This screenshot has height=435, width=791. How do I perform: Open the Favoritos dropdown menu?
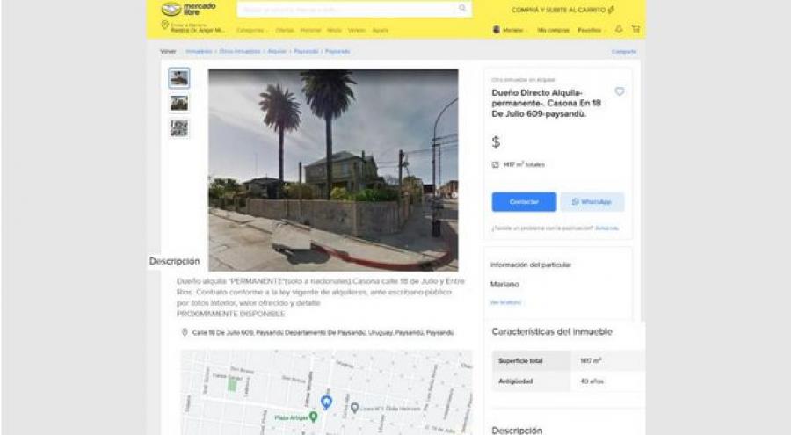pyautogui.click(x=591, y=30)
